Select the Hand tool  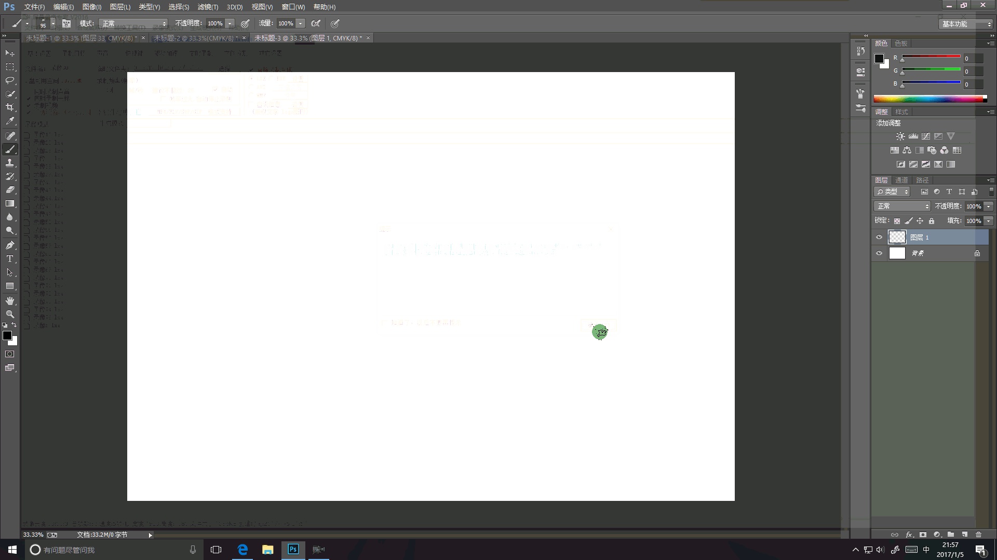coord(10,301)
